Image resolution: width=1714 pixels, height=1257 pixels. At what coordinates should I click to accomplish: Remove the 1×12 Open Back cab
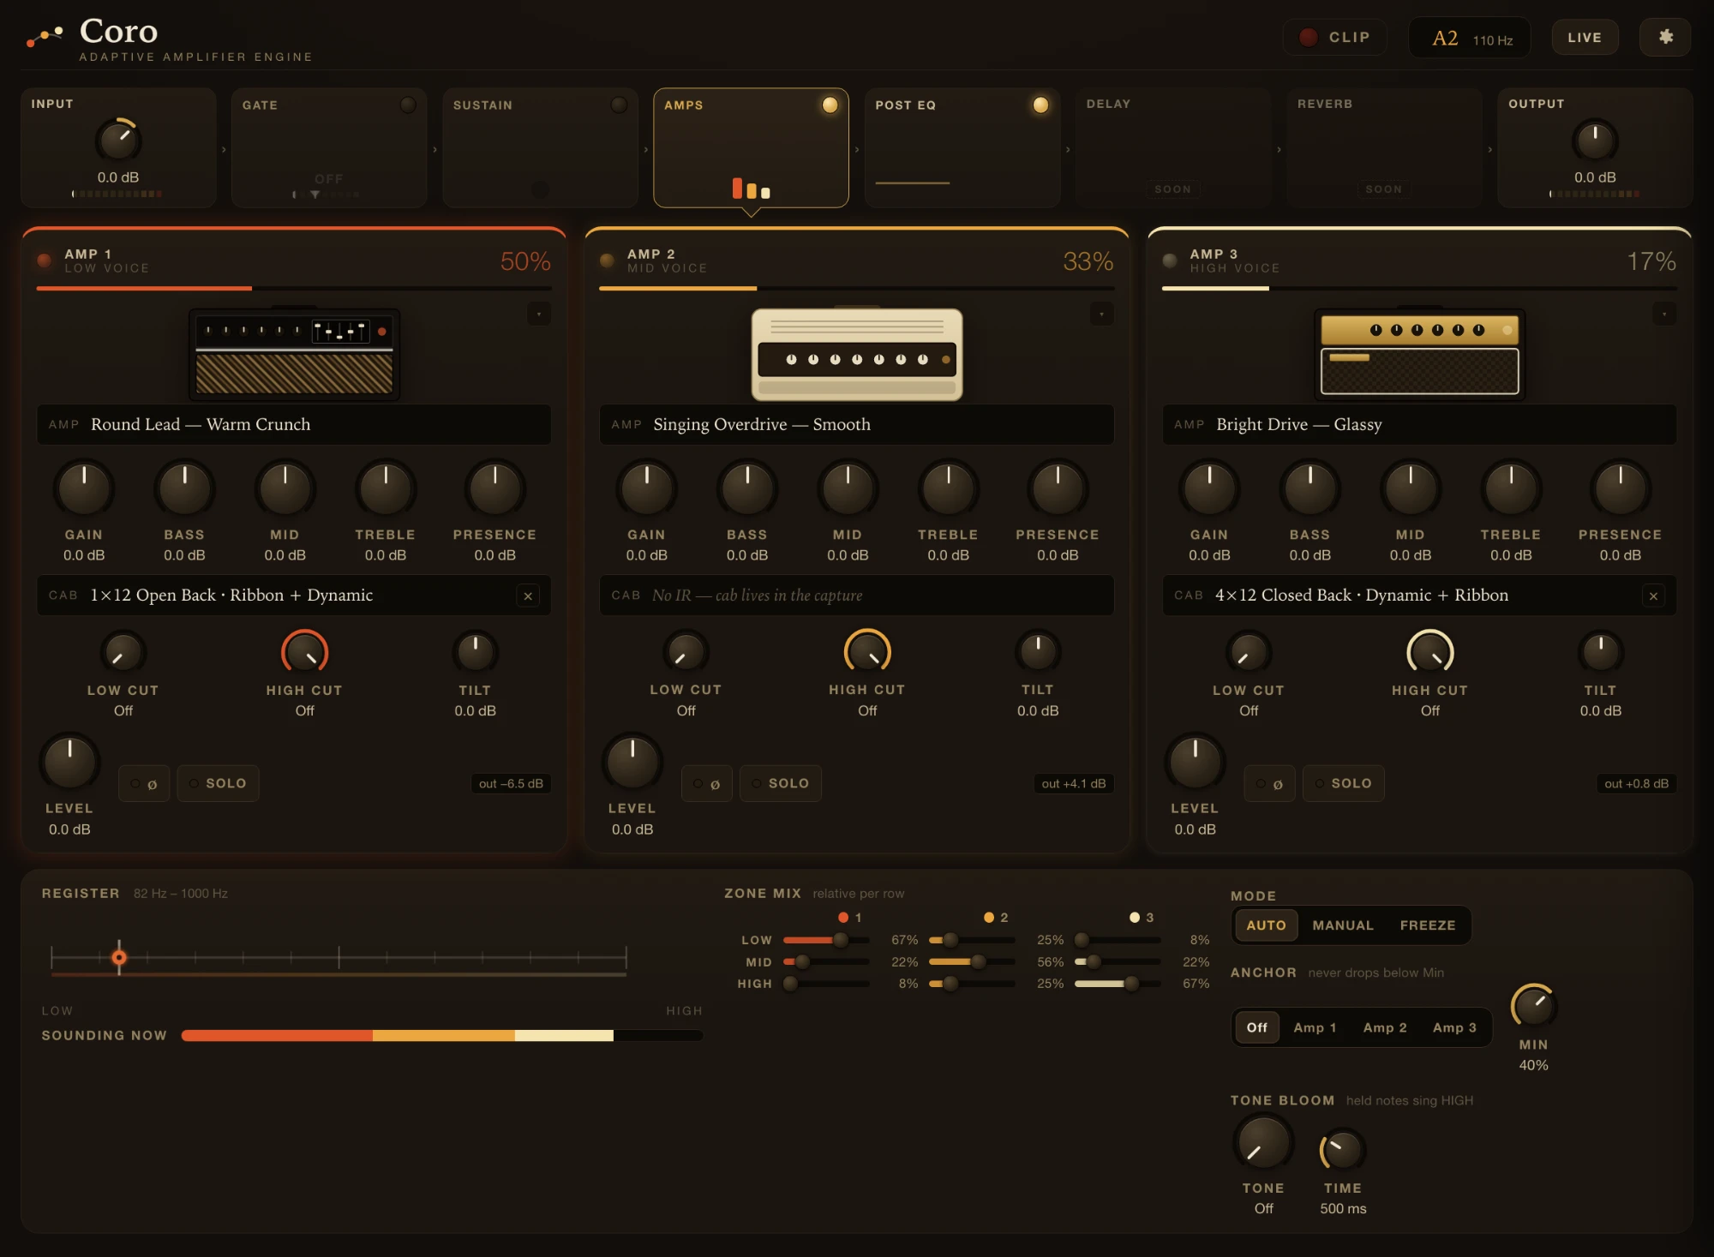point(528,596)
